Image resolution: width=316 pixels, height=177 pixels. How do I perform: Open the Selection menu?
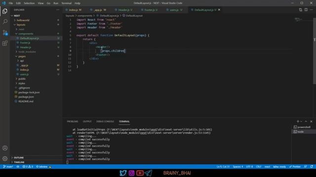tap(29, 3)
